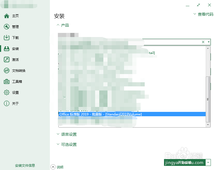Switch to 激活 menu label
The image size is (215, 170).
(x=15, y=59)
